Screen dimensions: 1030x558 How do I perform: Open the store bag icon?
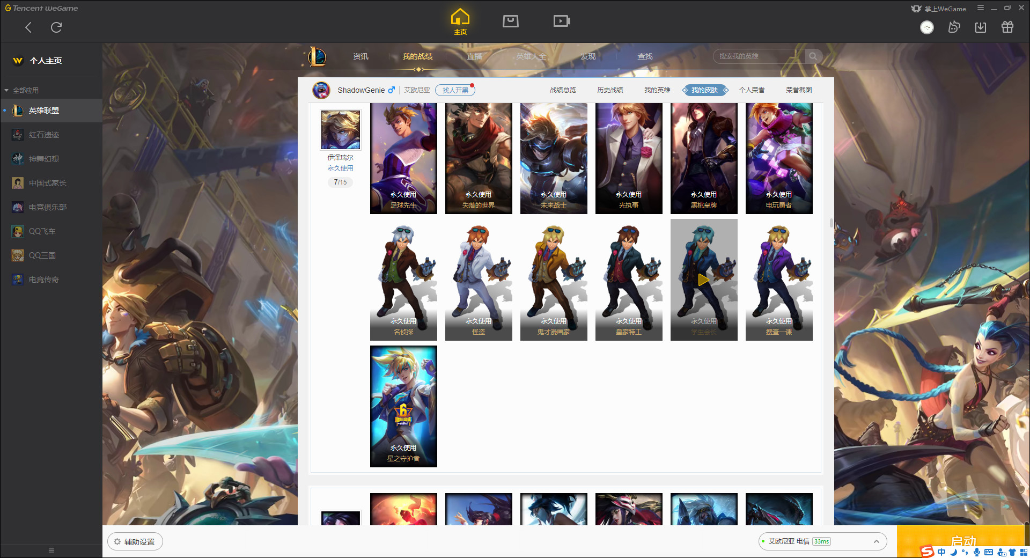coord(510,21)
